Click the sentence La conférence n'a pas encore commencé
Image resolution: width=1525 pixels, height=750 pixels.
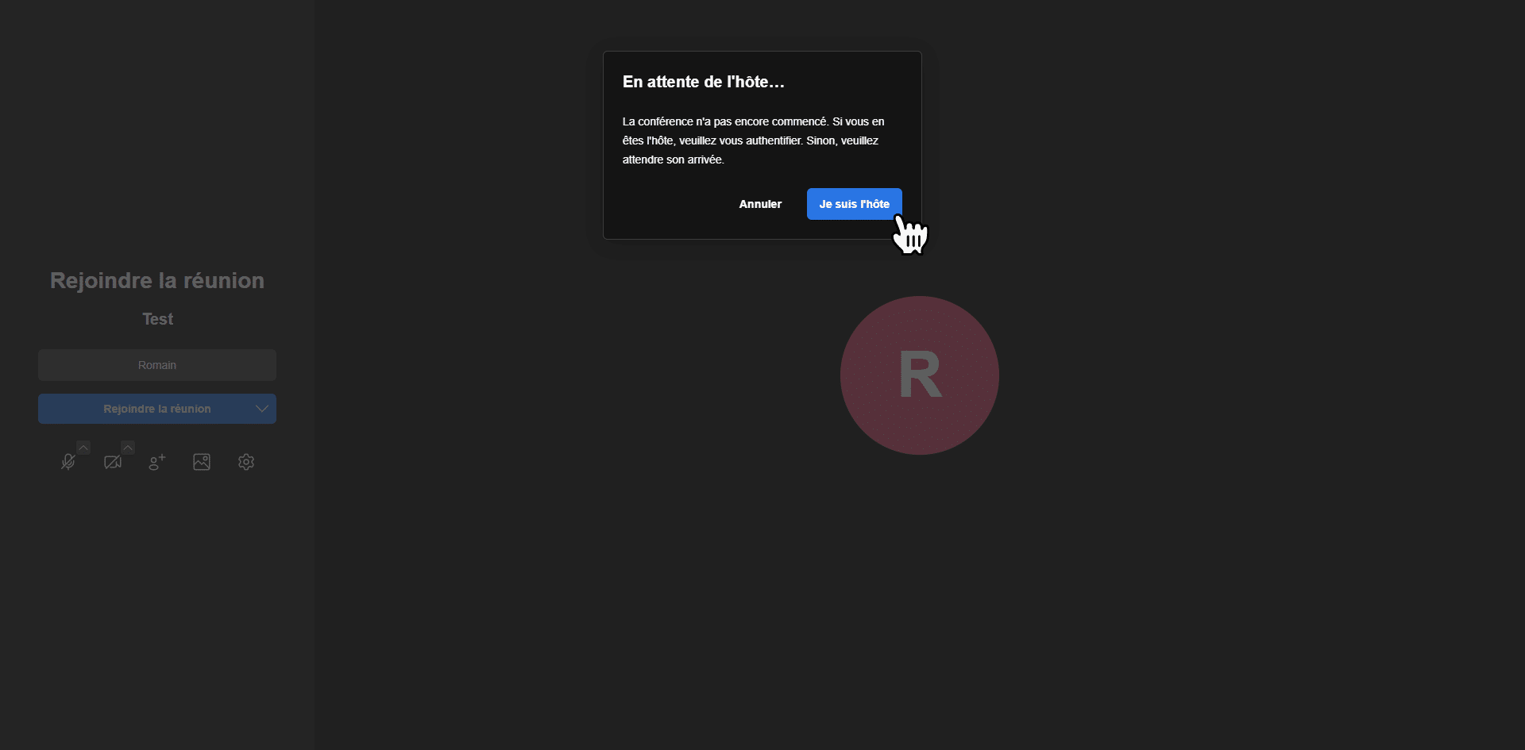click(x=724, y=121)
